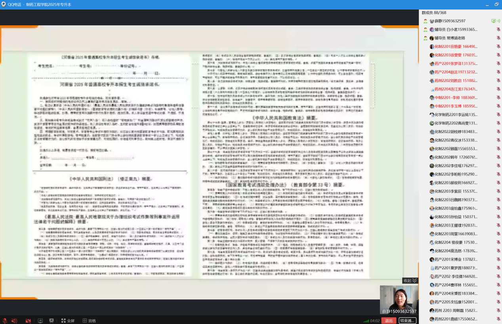
Task: Open the presentation whiteboard icon
Action: coord(52,320)
